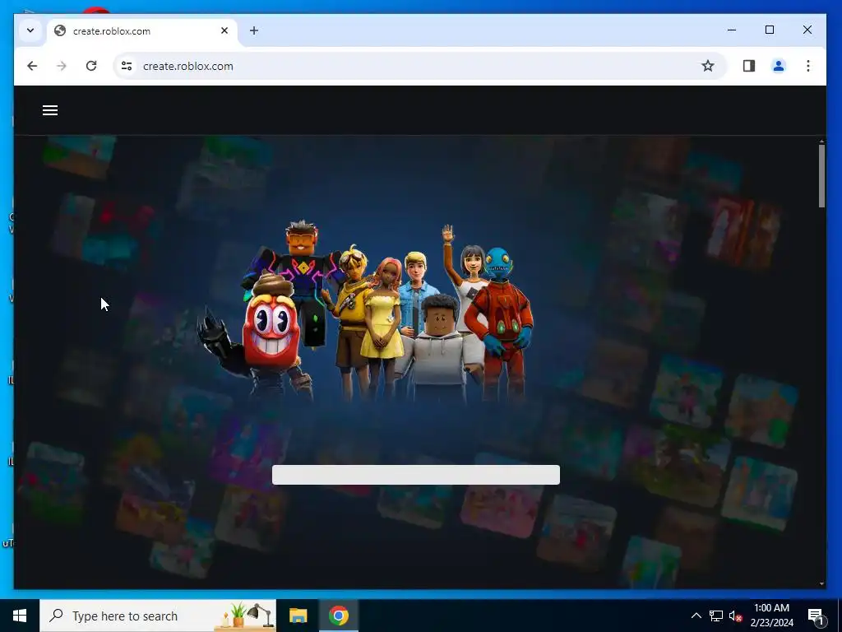The height and width of the screenshot is (632, 842).
Task: Close the Chrome window
Action: coord(807,30)
